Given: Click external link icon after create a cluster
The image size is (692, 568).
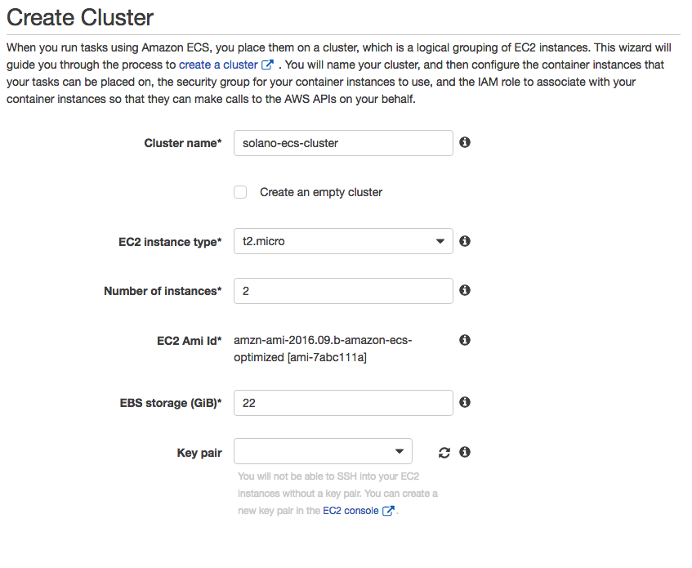Looking at the screenshot, I should (x=267, y=65).
